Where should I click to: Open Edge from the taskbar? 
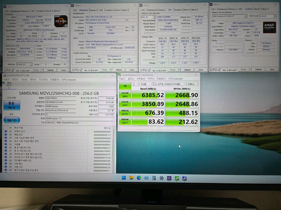[x=139, y=178]
